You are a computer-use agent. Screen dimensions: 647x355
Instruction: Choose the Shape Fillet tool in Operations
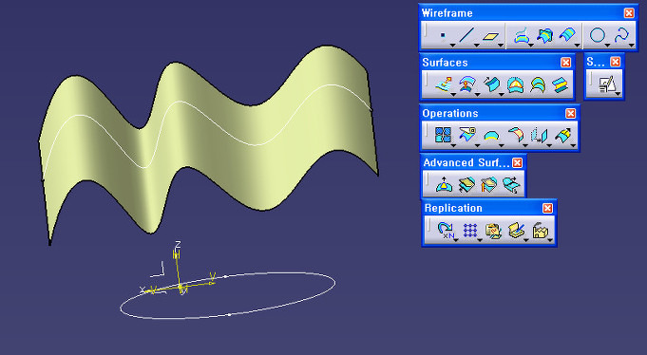click(x=515, y=135)
